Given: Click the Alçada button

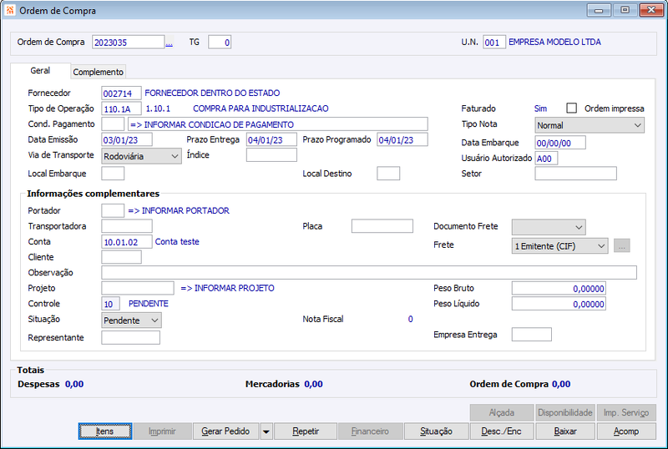Looking at the screenshot, I should click(x=502, y=412).
